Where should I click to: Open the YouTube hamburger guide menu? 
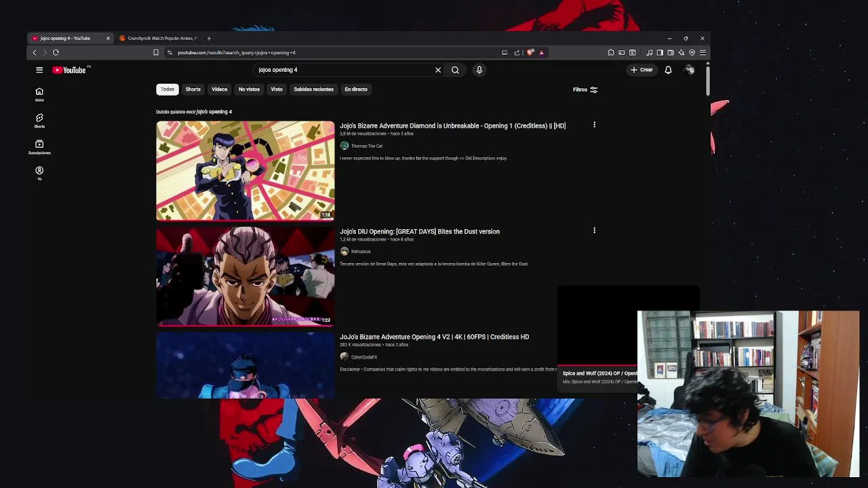pyautogui.click(x=39, y=70)
